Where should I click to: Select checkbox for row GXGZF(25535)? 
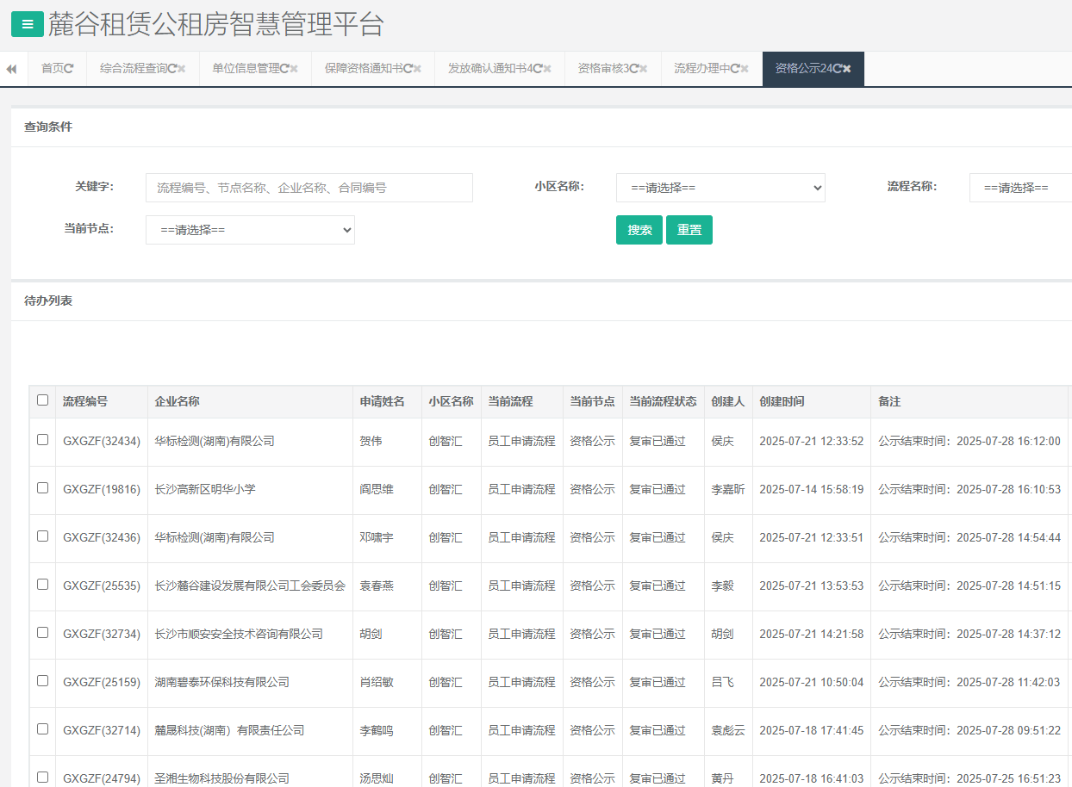pyautogui.click(x=43, y=584)
